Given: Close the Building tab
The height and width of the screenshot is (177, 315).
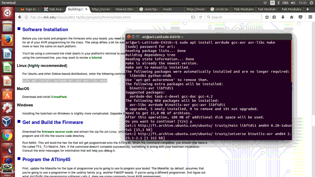Looking at the screenshot, I should 86,9.
